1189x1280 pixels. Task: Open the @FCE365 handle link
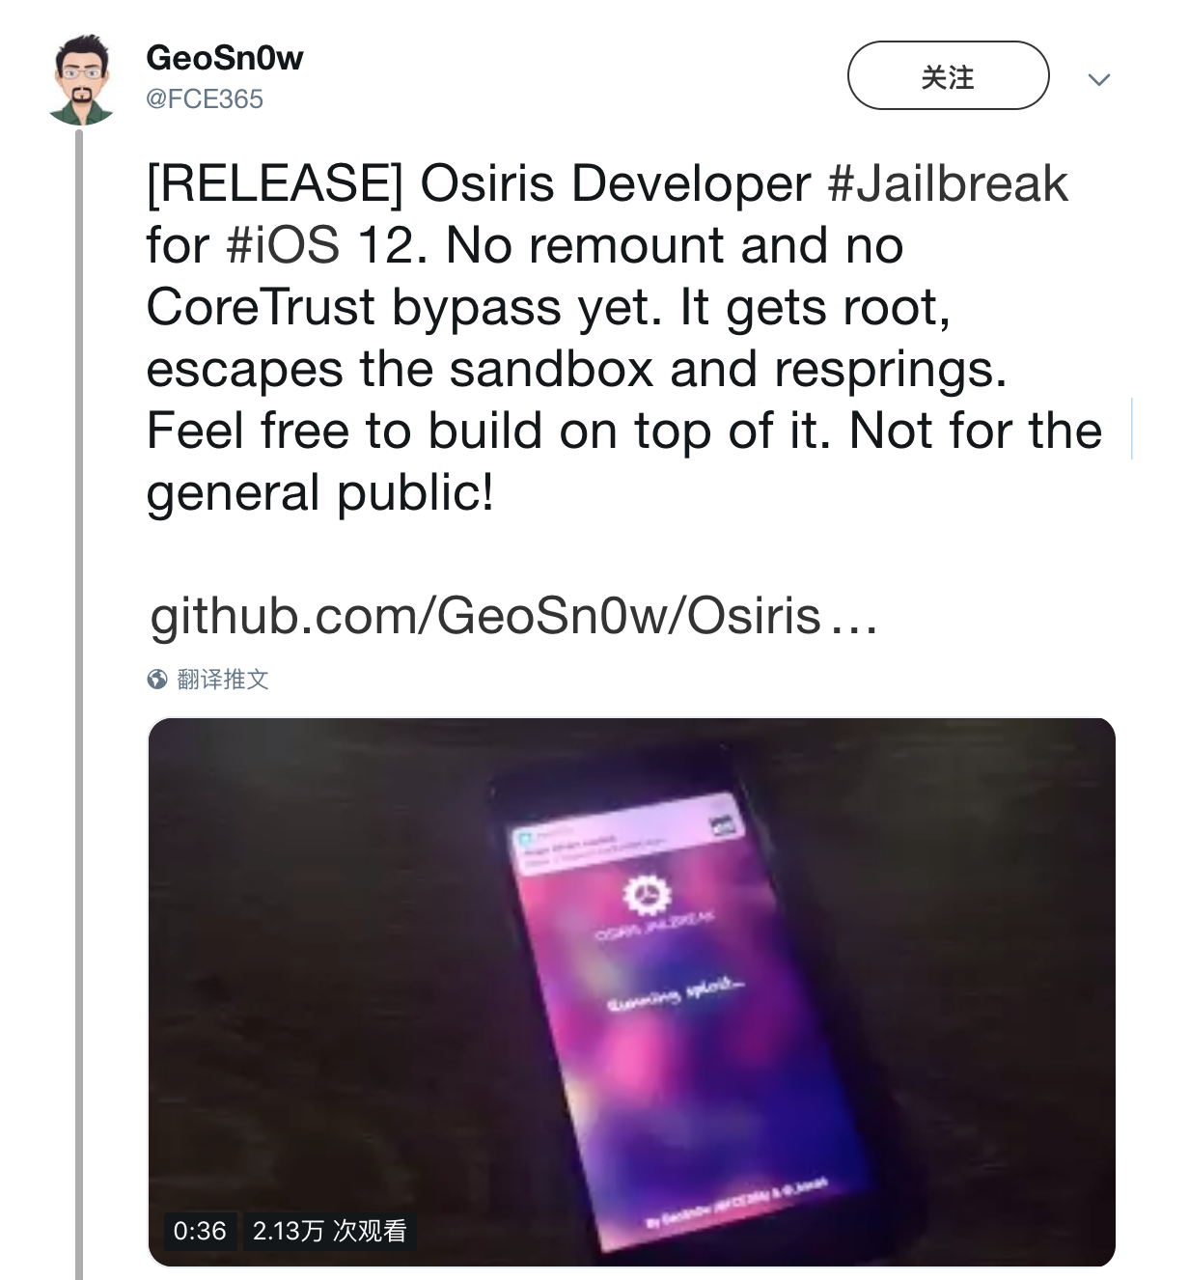point(205,99)
